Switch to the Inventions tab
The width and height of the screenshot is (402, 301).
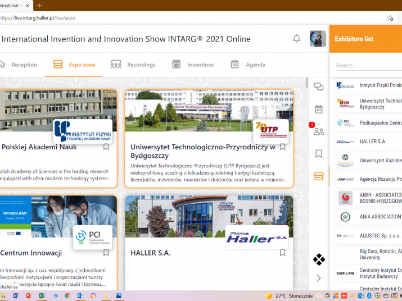[193, 65]
